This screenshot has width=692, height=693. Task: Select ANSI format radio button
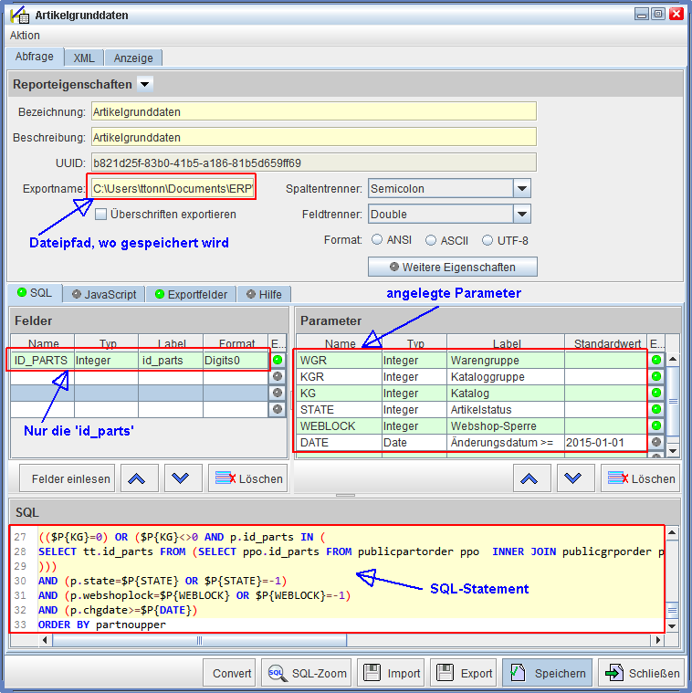(377, 240)
